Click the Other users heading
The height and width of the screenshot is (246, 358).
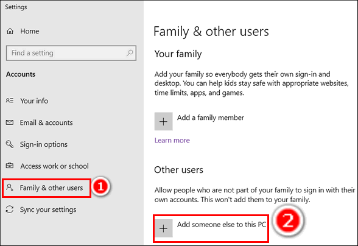click(x=178, y=170)
